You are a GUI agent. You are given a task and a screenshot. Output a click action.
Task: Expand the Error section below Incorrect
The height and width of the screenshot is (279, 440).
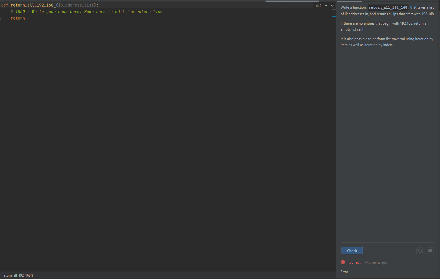tap(344, 272)
